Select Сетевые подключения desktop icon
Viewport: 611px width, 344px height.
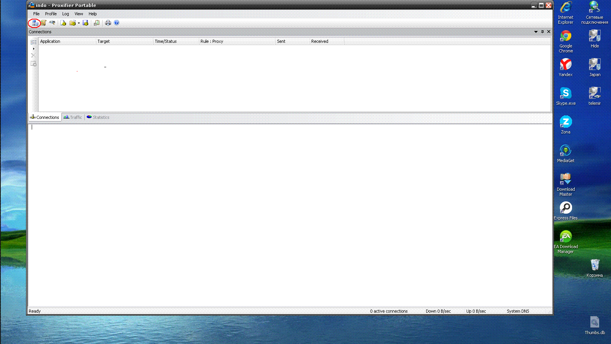coord(595,13)
